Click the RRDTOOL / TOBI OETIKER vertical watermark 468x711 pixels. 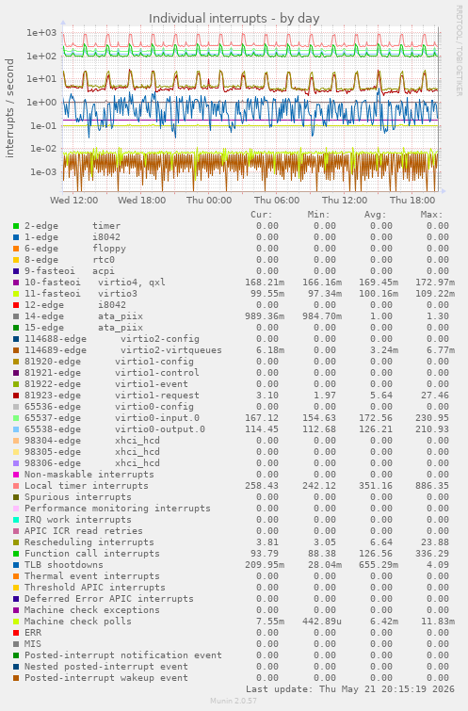click(x=459, y=50)
